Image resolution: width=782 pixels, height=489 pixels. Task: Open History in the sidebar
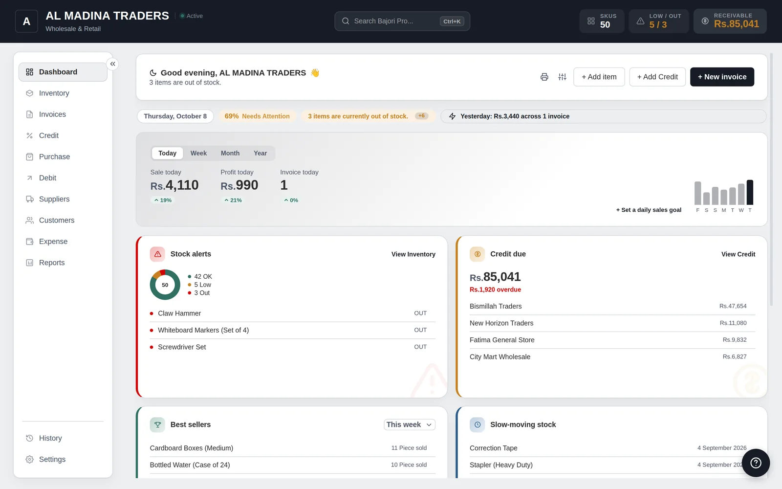(x=63, y=438)
